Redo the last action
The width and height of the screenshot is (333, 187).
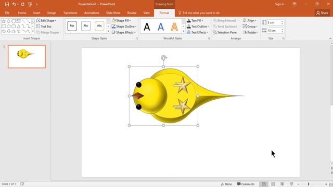[x=22, y=4]
